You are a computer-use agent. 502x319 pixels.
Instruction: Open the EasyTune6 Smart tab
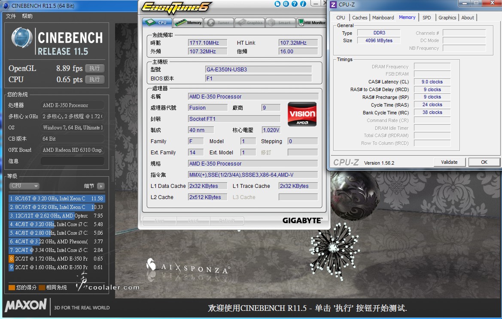tap(280, 22)
